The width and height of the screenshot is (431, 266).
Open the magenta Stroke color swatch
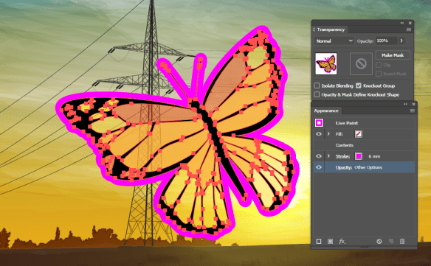pos(359,156)
